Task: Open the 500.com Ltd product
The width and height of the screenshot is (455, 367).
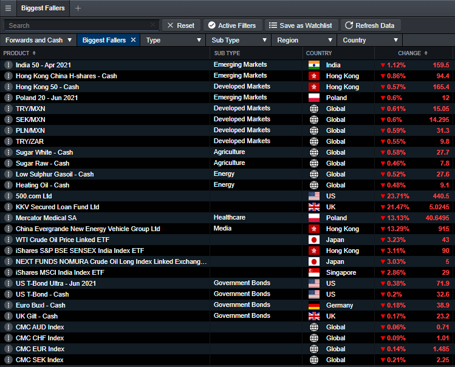Action: pyautogui.click(x=33, y=196)
